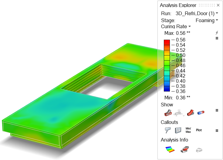
Task: Click the rainbow contour Analysis Info icon
Action: 170,150
